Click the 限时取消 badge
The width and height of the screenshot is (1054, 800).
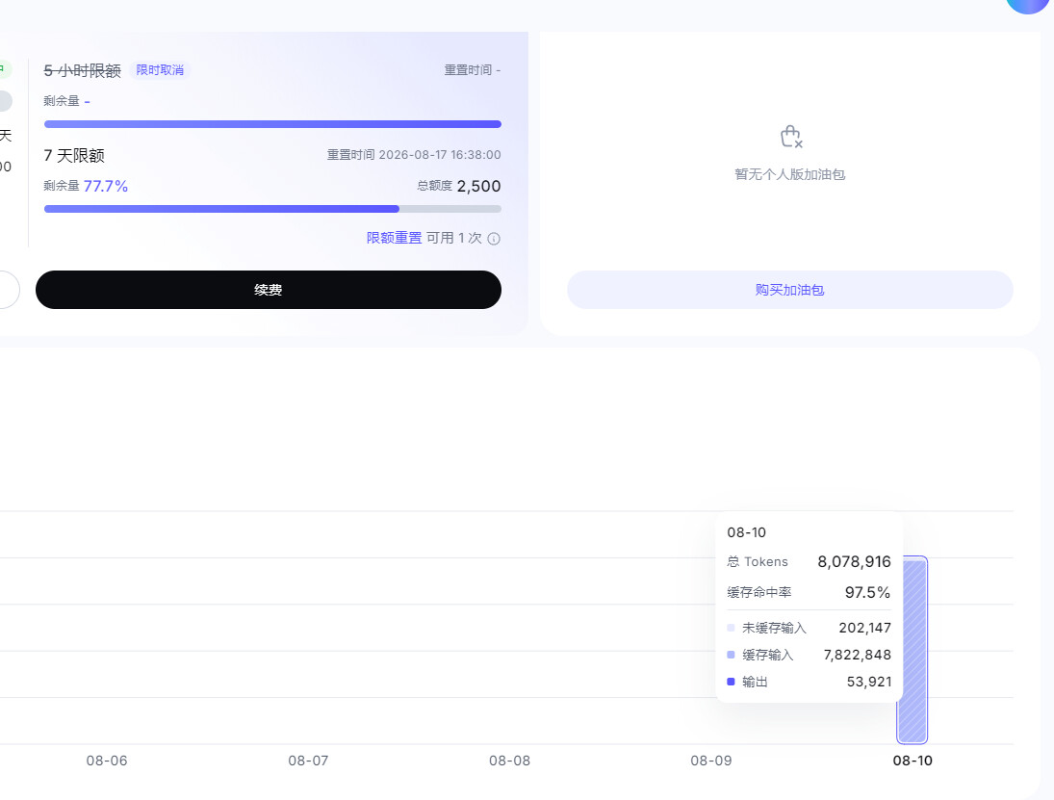(x=160, y=70)
